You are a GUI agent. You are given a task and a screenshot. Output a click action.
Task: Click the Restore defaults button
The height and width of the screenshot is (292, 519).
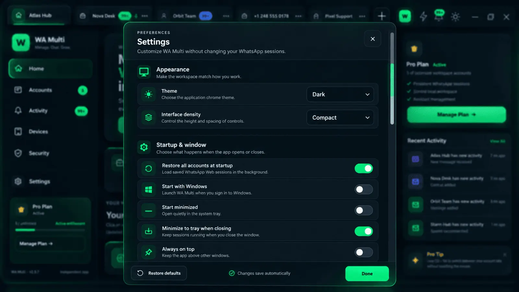[159, 273]
